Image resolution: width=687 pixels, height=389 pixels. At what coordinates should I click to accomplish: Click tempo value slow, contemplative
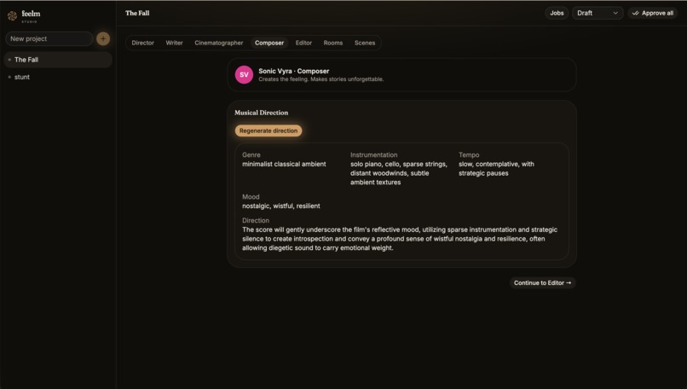(x=496, y=169)
